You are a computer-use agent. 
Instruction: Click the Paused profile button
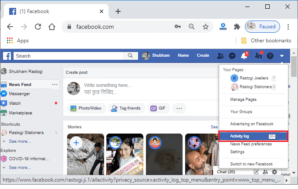[262, 27]
